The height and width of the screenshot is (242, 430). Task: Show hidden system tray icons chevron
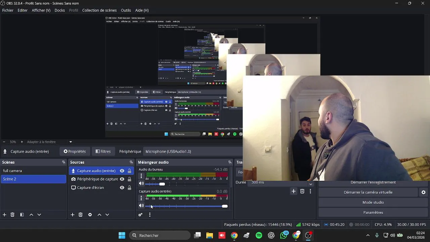368,235
